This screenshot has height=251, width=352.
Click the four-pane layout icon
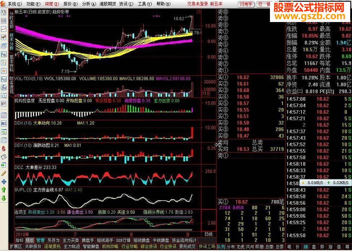(x=4, y=140)
